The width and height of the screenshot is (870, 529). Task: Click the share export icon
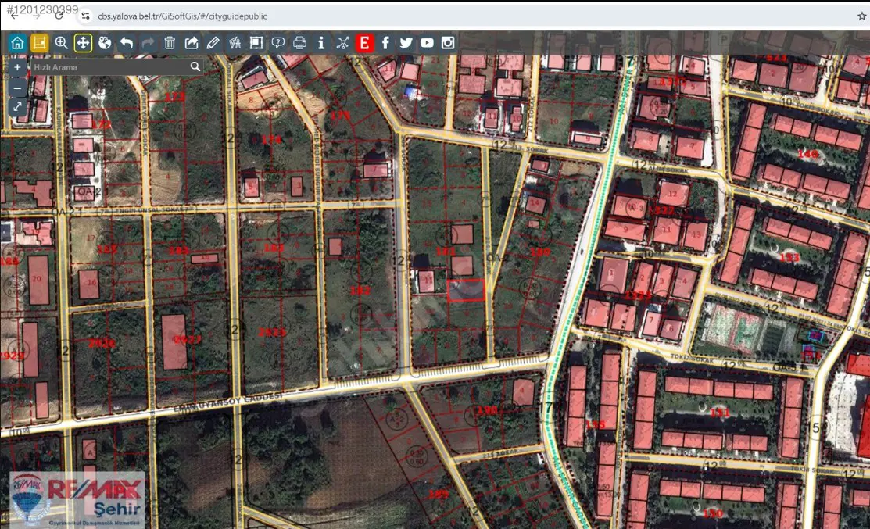tap(192, 43)
